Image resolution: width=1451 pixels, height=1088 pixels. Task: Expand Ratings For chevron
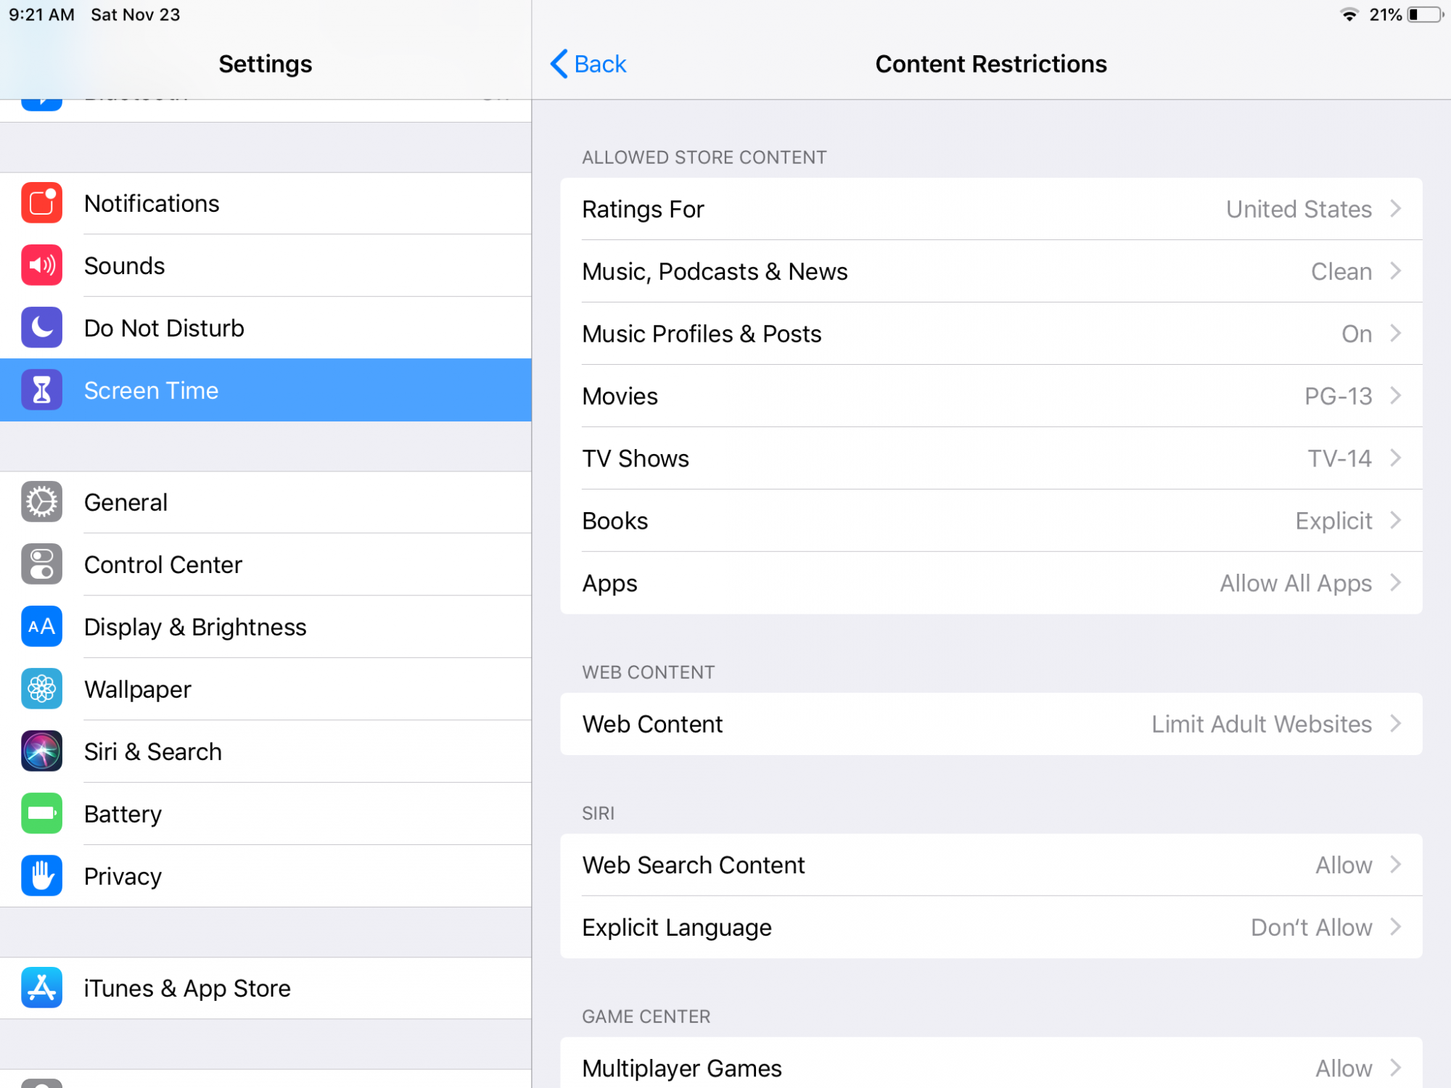(x=1395, y=209)
